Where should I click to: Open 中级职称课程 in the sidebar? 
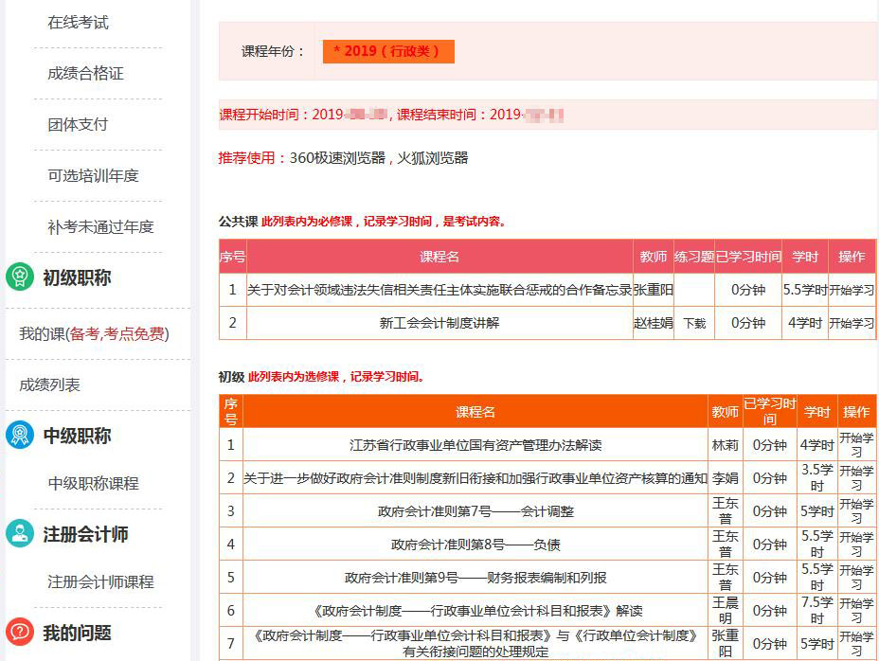tap(93, 483)
